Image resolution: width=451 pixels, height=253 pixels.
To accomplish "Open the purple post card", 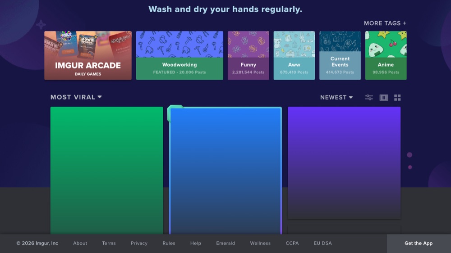I will coord(344,163).
